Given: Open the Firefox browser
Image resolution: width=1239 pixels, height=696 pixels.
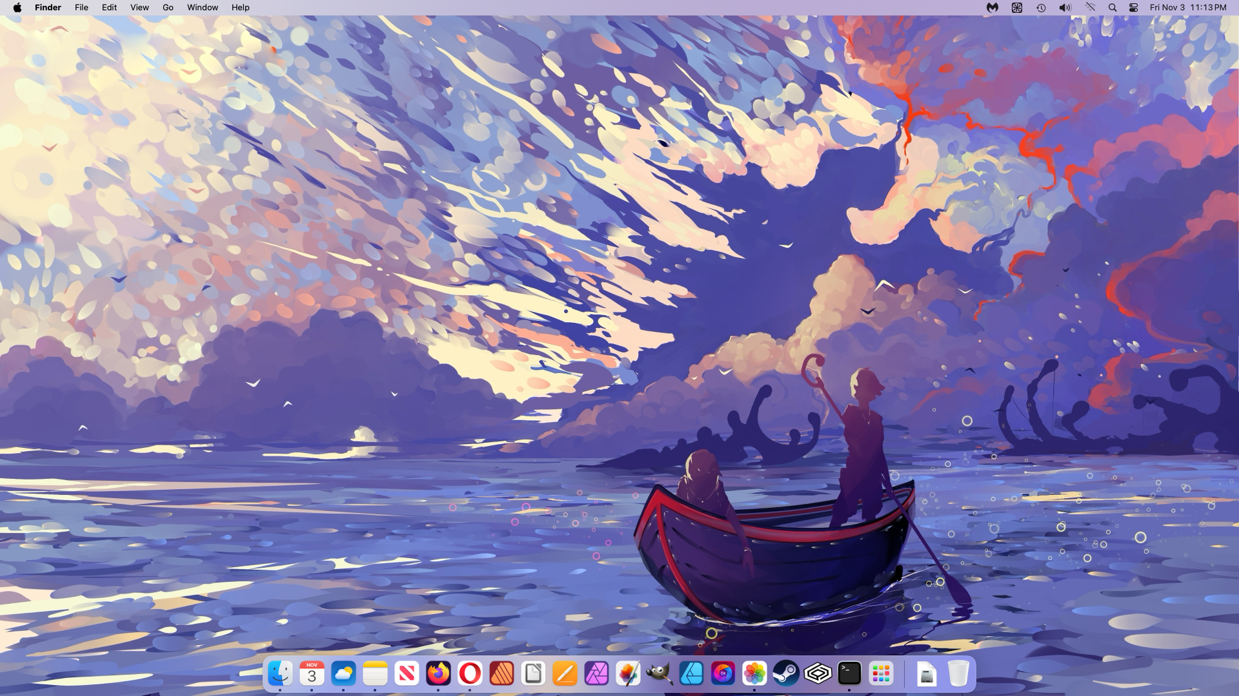Looking at the screenshot, I should click(438, 674).
